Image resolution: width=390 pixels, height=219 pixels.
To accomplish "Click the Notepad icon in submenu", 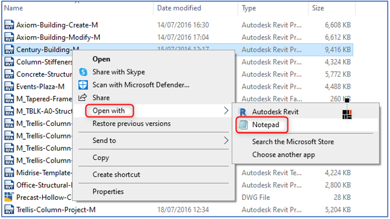I will pos(243,125).
